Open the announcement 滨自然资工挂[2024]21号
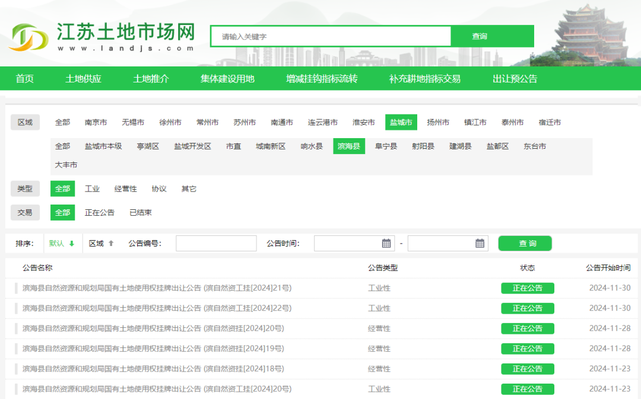The height and width of the screenshot is (399, 641). pos(157,288)
